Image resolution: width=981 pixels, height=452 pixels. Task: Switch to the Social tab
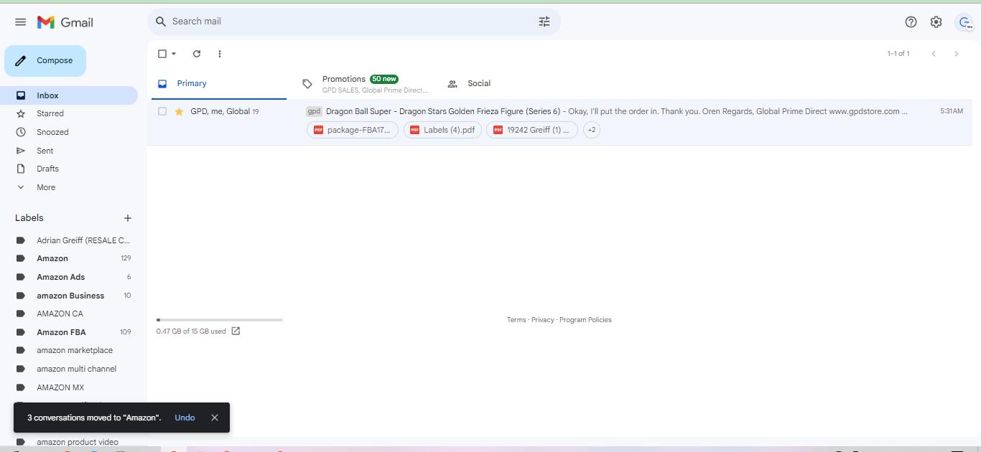510,84
